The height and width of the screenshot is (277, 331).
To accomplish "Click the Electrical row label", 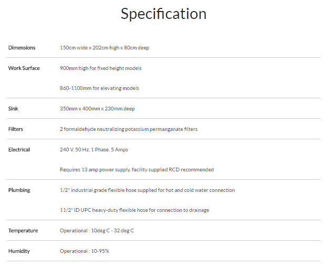I will coord(19,150).
